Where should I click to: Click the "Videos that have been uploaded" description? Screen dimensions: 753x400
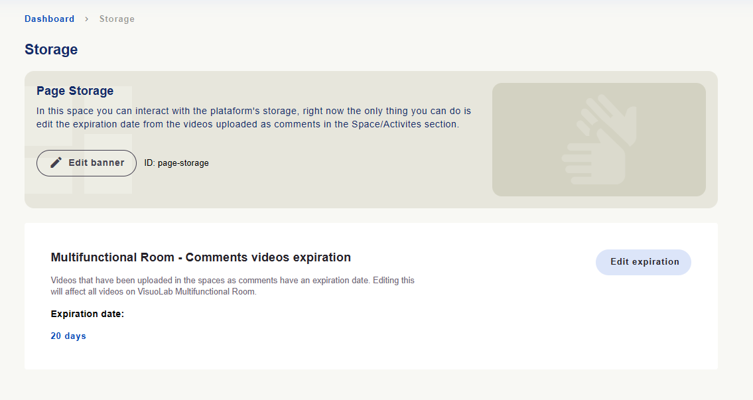pyautogui.click(x=232, y=286)
